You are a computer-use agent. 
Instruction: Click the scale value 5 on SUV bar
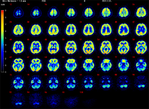[5, 38]
